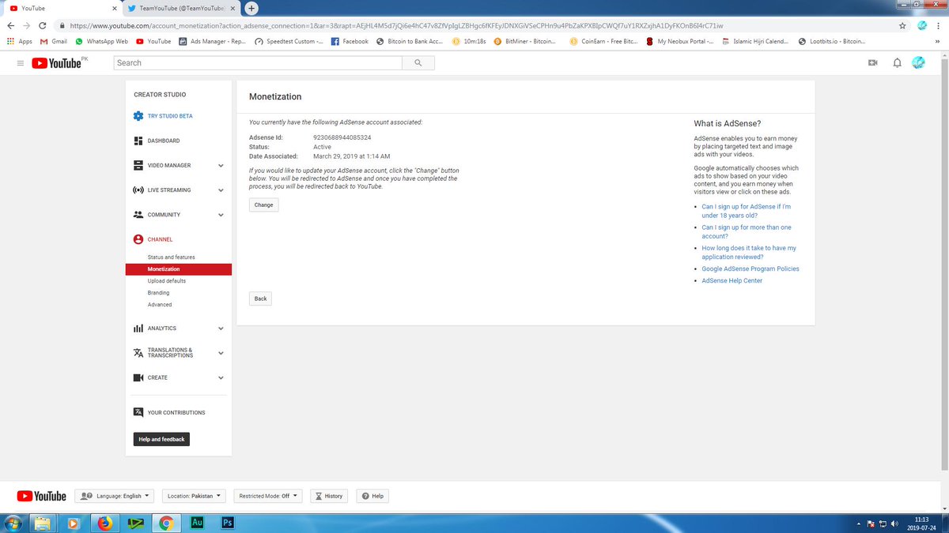The height and width of the screenshot is (533, 949).
Task: Click the Channel icon in the sidebar
Action: click(x=138, y=239)
